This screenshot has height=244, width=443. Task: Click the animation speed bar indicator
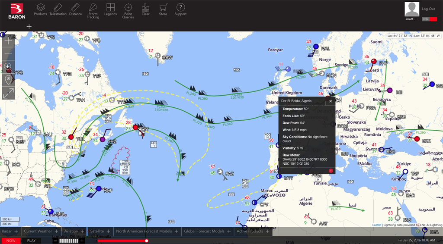coord(69,241)
